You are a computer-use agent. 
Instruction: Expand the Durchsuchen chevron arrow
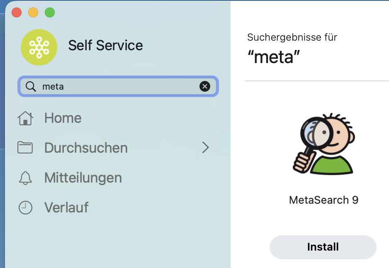click(x=205, y=148)
